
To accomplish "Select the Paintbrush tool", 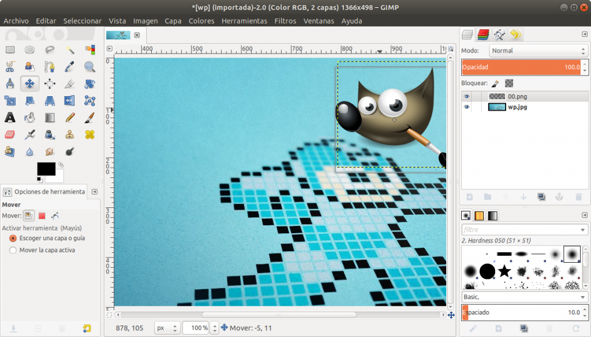I will [x=89, y=118].
